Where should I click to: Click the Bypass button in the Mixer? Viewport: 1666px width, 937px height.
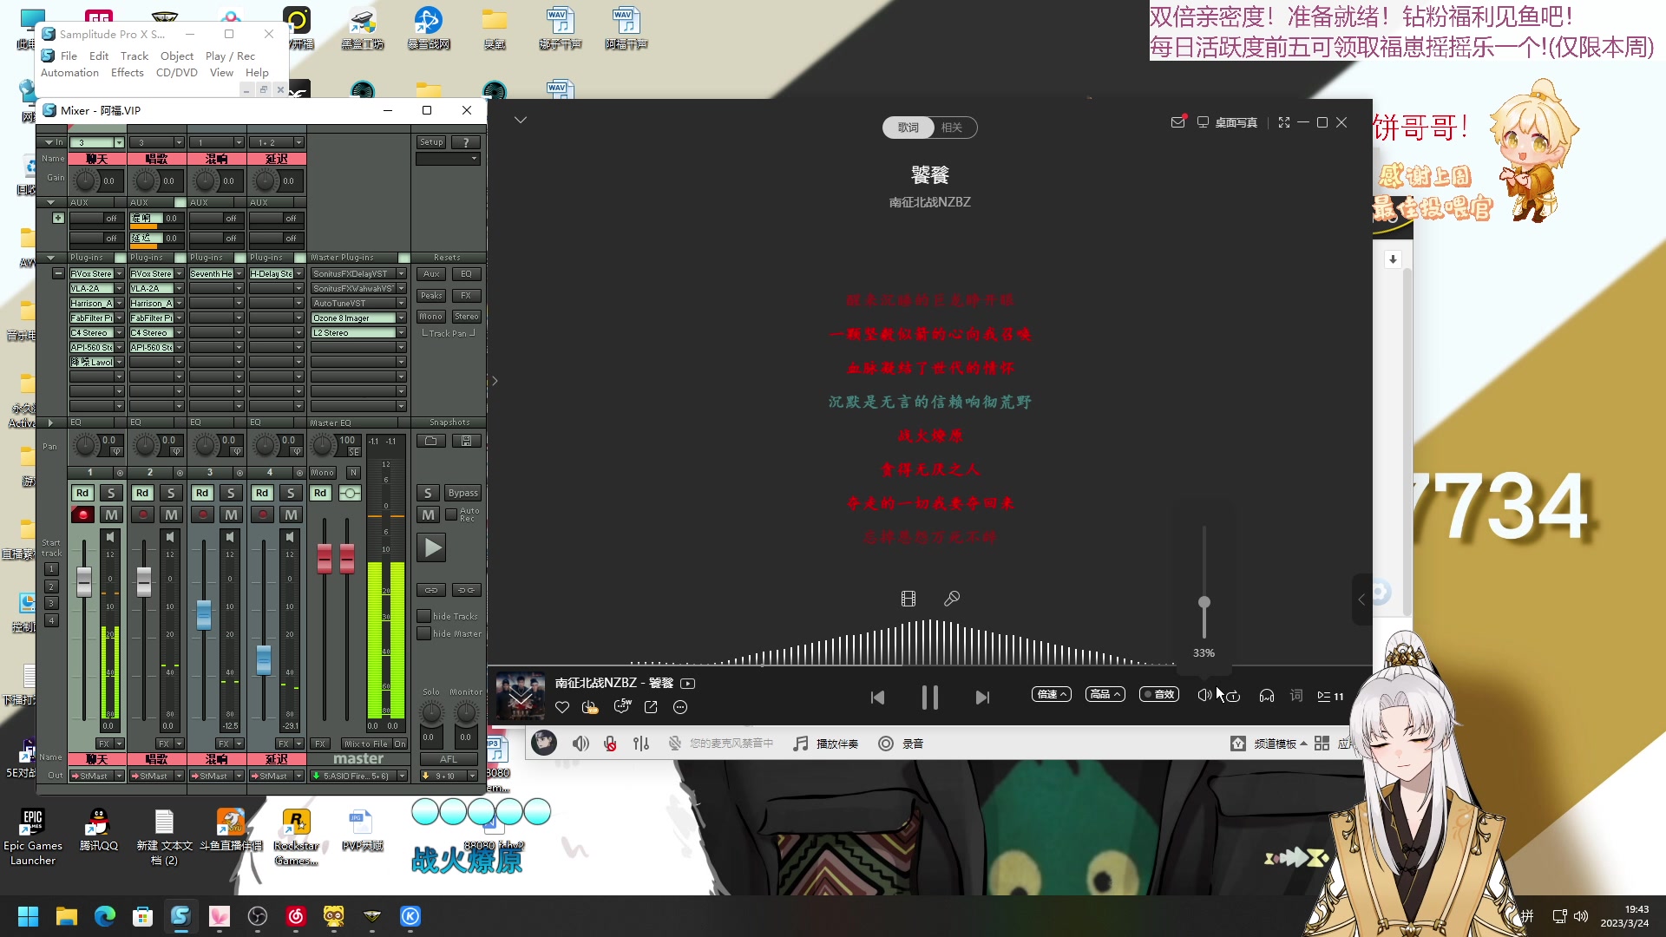463,493
